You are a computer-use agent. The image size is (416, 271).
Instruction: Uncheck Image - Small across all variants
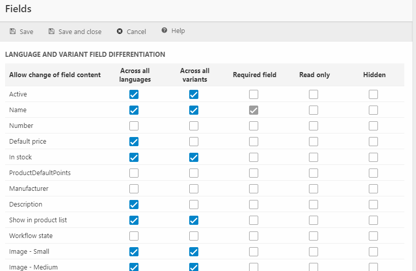[194, 252]
